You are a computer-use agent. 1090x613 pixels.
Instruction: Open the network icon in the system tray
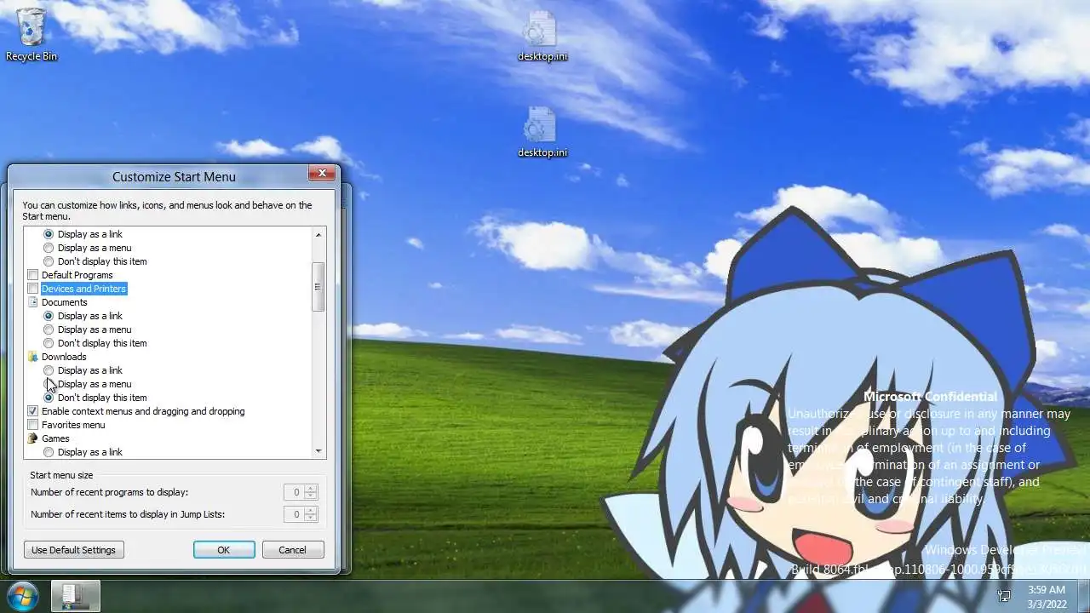pyautogui.click(x=1004, y=596)
